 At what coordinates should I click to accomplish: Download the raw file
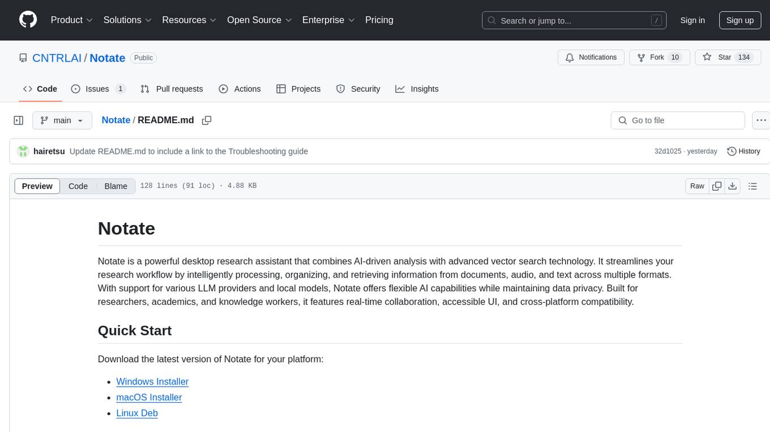pyautogui.click(x=732, y=186)
